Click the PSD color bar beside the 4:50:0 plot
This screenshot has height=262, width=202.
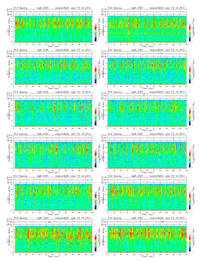[190, 200]
